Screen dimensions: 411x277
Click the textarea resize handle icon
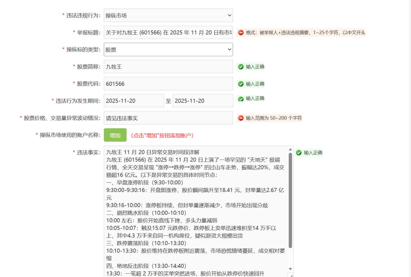click(x=291, y=275)
